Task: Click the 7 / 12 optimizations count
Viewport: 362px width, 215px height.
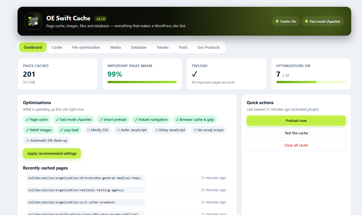Action: [283, 74]
